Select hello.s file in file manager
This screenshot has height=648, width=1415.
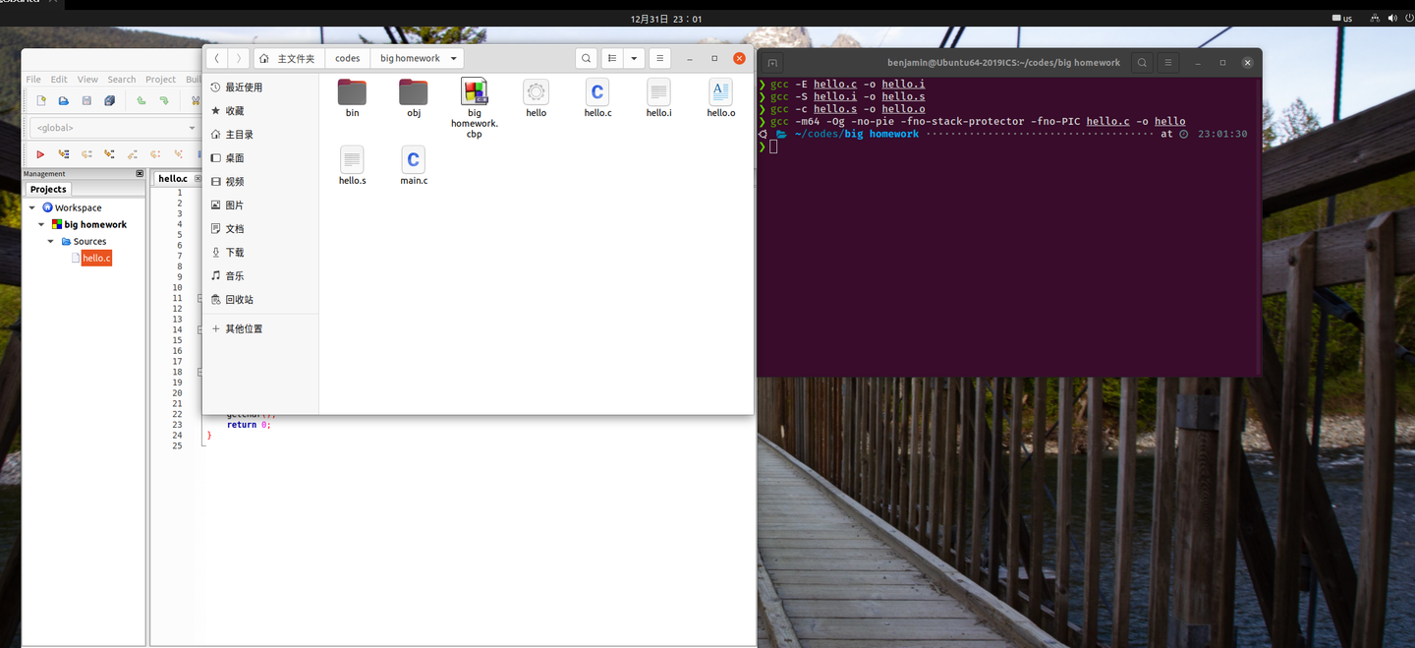coord(352,166)
